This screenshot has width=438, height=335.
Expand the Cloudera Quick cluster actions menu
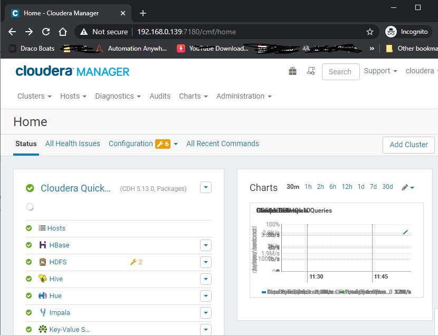pos(205,187)
